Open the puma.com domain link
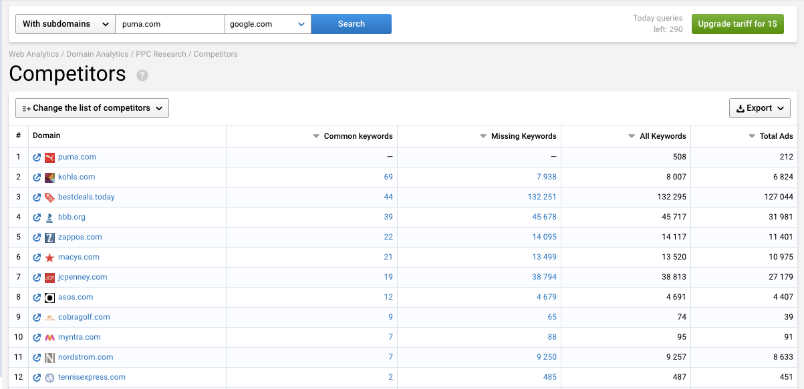This screenshot has width=804, height=389. 77,157
